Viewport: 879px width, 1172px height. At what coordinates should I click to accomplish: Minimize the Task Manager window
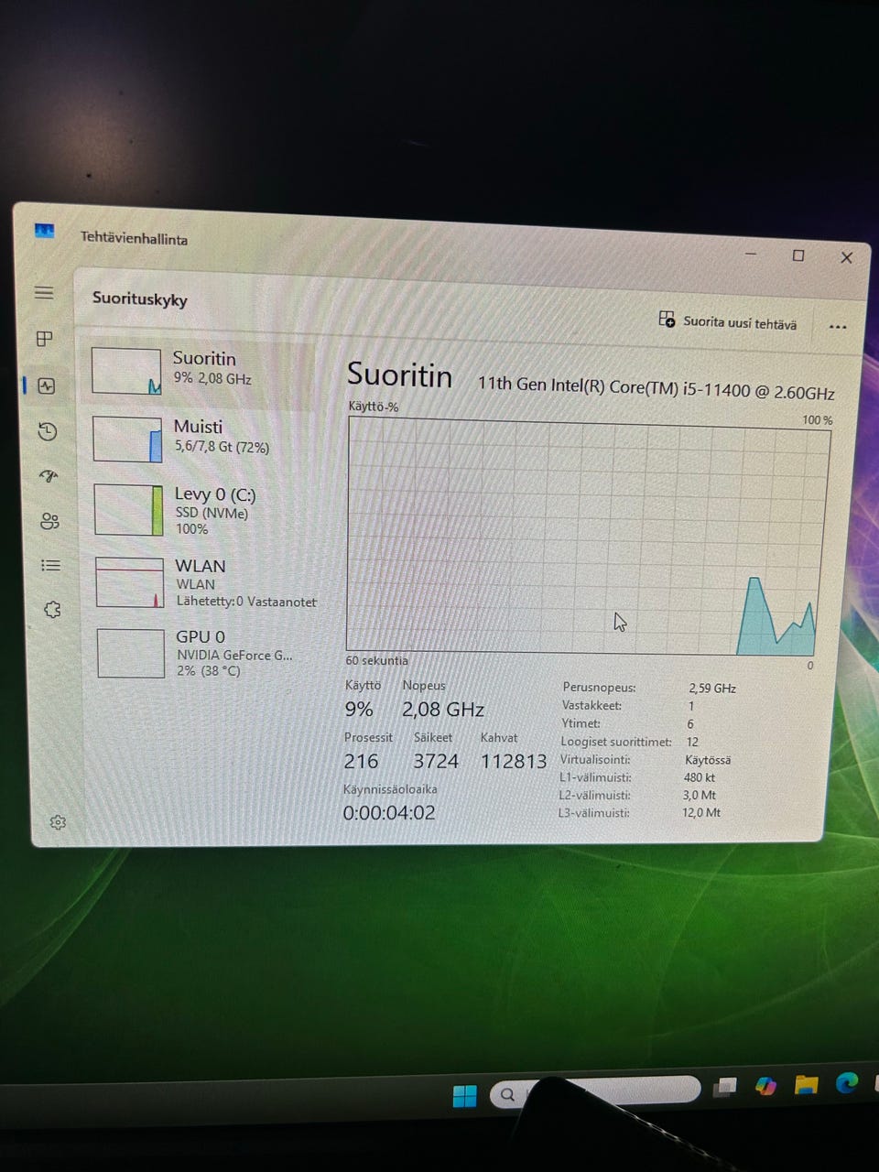(752, 254)
